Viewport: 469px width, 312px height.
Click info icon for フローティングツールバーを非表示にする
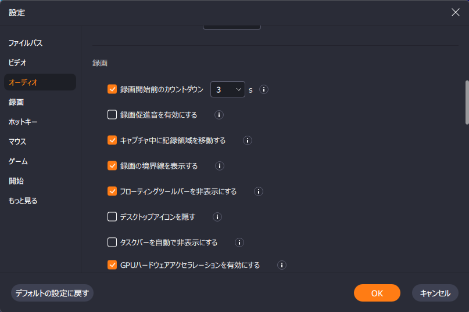point(259,191)
